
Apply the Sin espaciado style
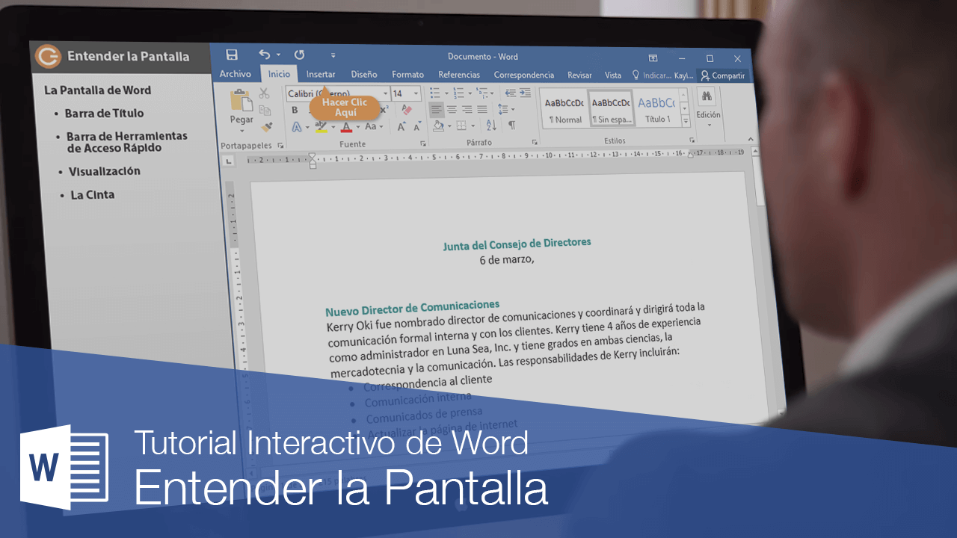(x=611, y=109)
